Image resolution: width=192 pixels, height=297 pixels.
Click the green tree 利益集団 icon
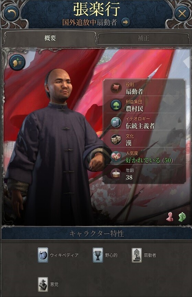click(x=116, y=105)
